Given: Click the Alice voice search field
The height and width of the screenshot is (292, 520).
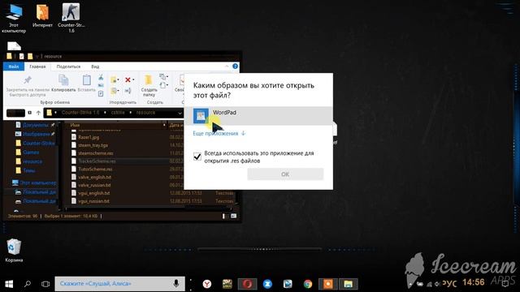Looking at the screenshot, I should coord(119,284).
